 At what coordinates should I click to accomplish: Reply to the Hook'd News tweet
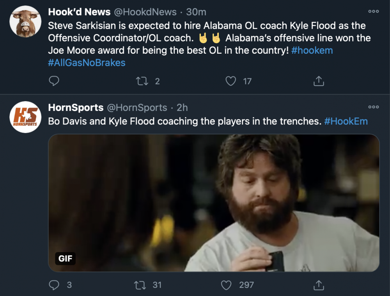(x=54, y=81)
